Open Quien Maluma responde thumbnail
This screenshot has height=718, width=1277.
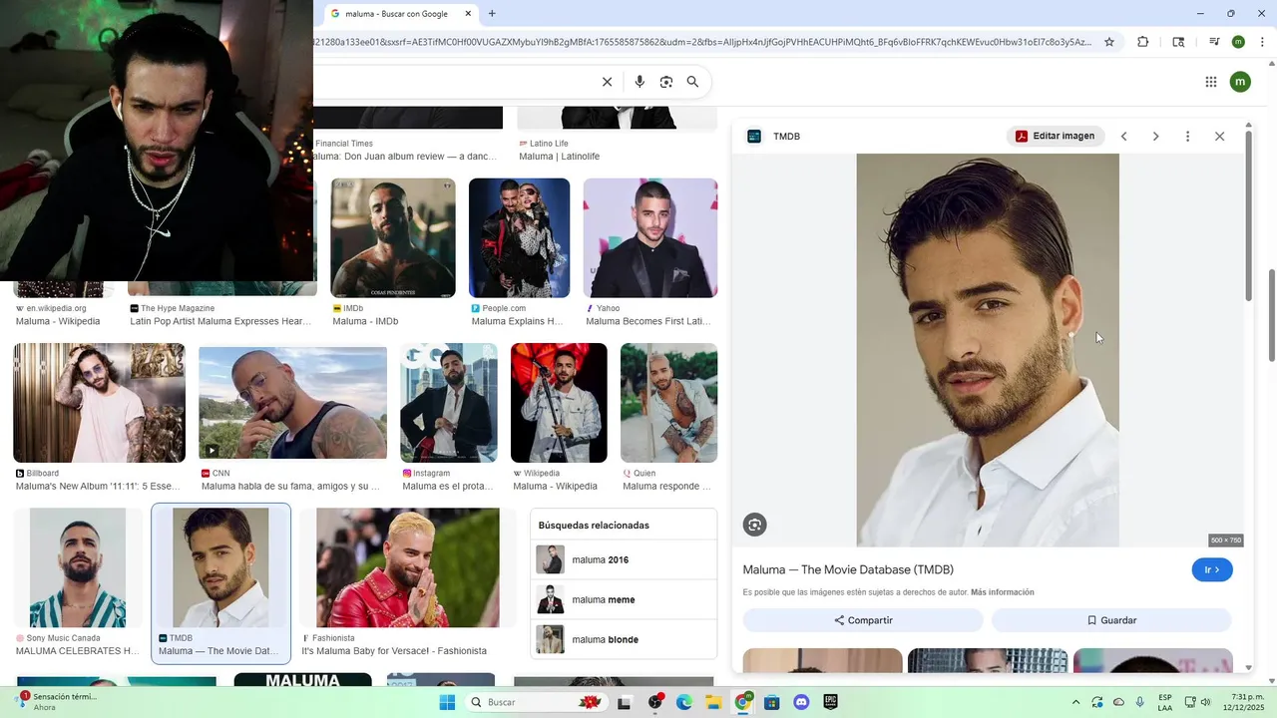point(668,403)
